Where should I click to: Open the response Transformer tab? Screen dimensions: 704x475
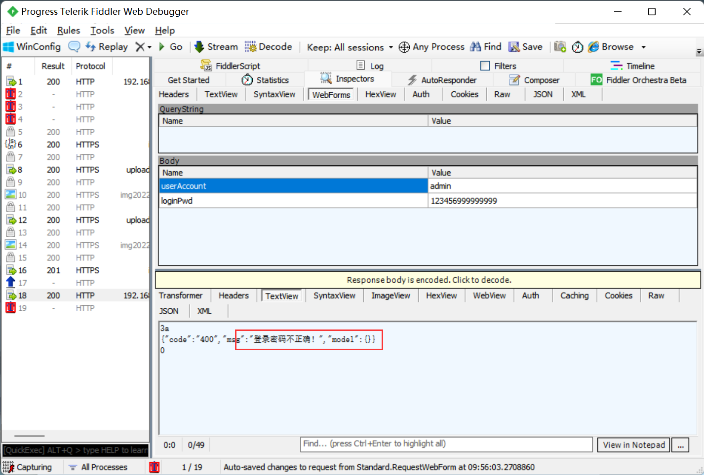point(181,295)
